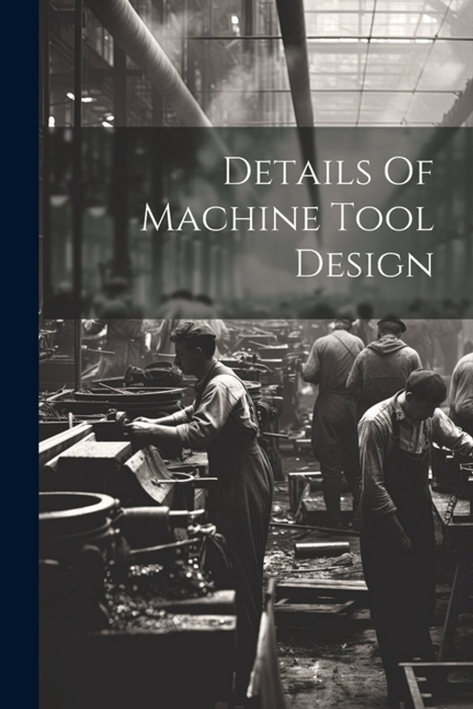The width and height of the screenshot is (473, 709).
Task: Click the metal cylinder lying on the floor
Action: pyautogui.click(x=322, y=548)
